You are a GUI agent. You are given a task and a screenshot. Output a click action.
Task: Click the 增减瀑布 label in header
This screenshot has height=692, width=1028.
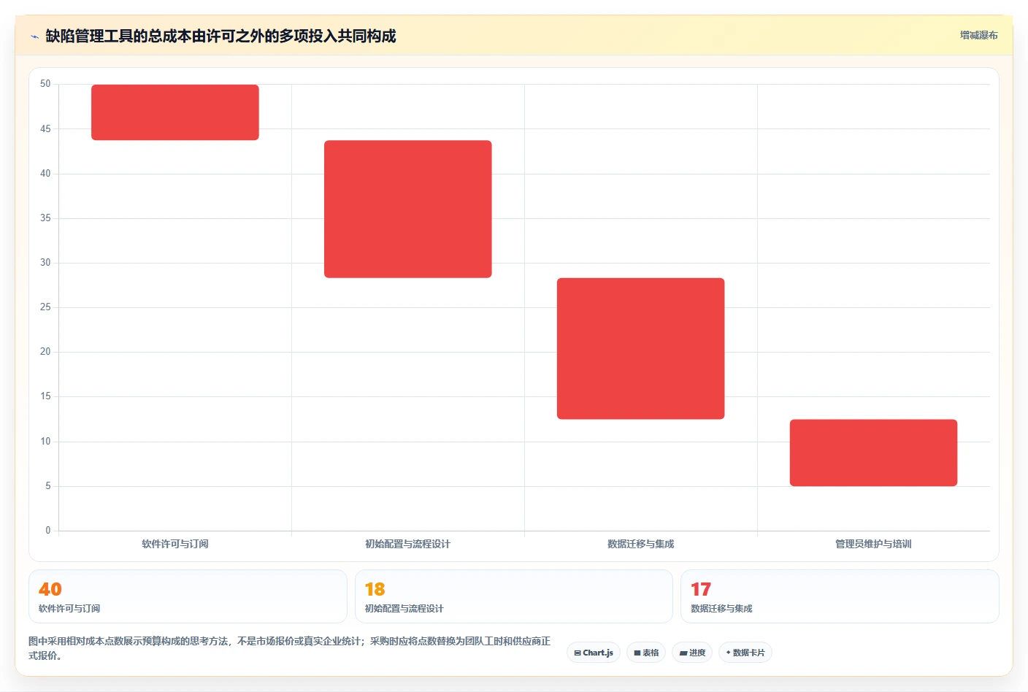[978, 35]
